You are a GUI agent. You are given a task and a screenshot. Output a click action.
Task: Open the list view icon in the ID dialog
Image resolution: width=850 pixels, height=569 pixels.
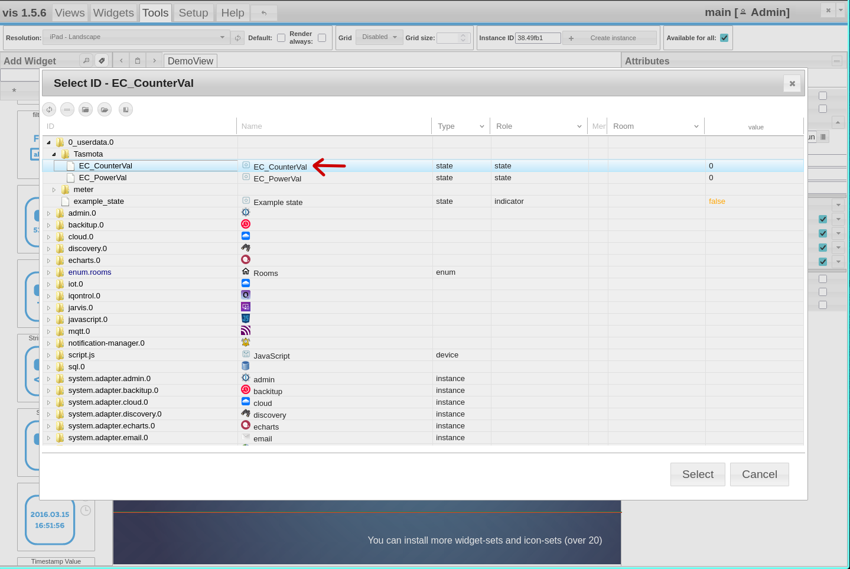click(67, 109)
